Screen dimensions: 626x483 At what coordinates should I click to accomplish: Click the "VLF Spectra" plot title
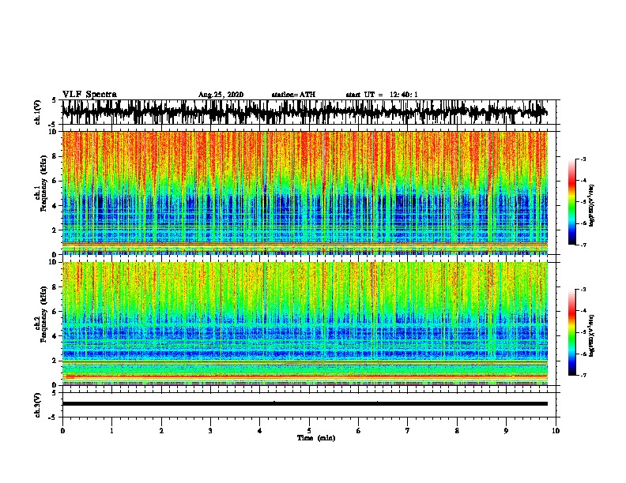(x=89, y=94)
